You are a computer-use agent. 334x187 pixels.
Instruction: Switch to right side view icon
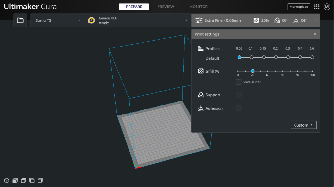point(40,180)
